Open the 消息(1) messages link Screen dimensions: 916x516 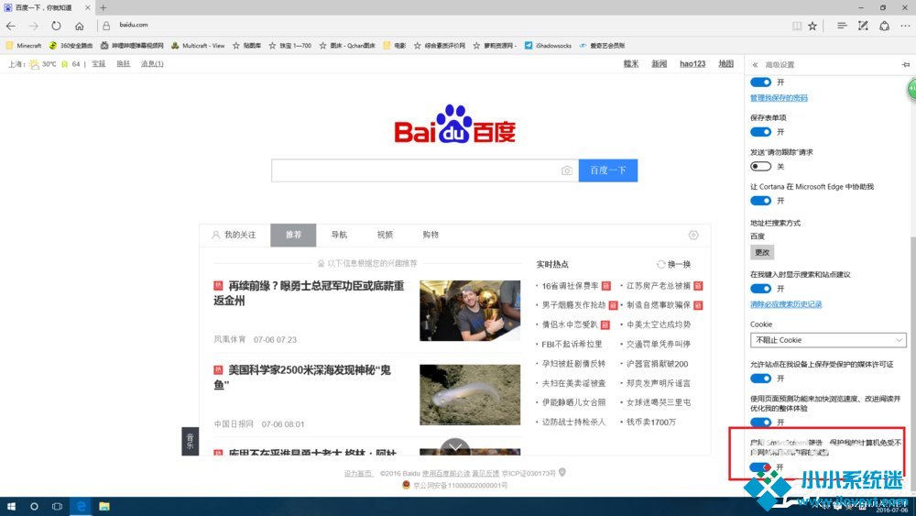(x=152, y=63)
